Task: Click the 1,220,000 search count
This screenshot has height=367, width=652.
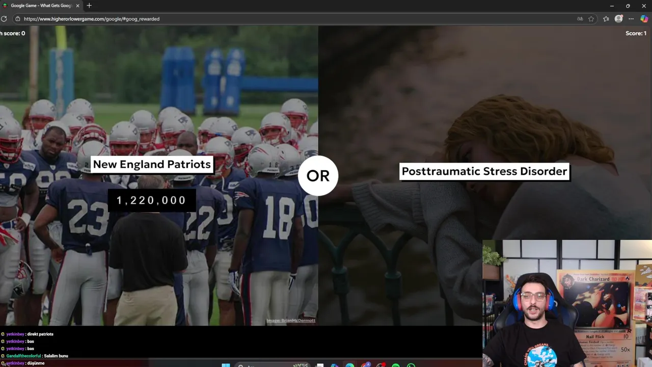Action: pos(151,200)
